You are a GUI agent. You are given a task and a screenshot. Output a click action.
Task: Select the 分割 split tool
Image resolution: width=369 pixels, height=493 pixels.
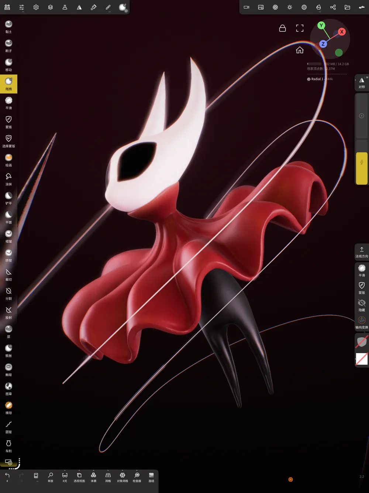[8, 293]
